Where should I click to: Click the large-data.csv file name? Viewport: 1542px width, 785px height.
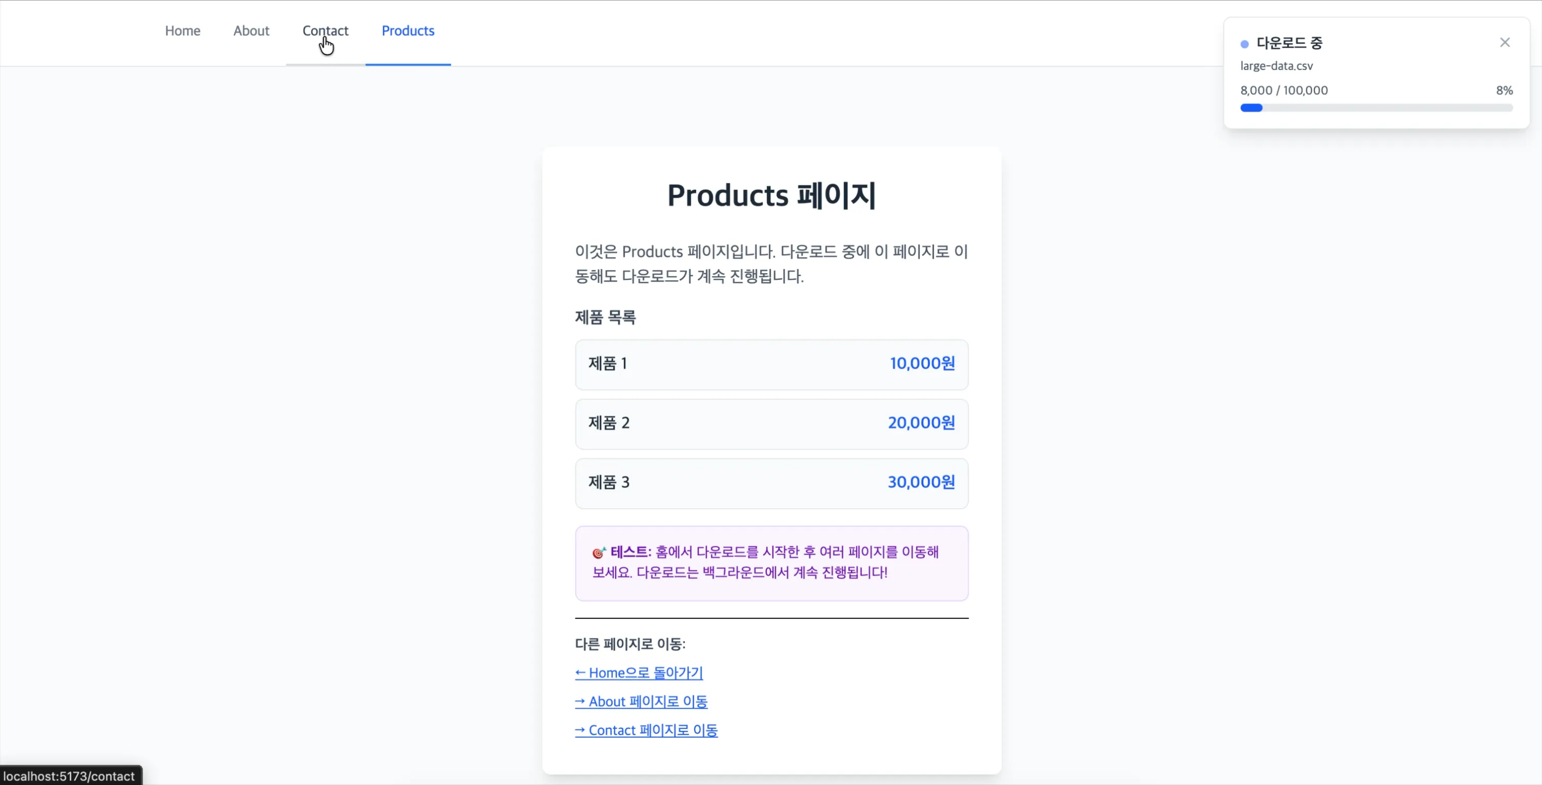(1276, 66)
